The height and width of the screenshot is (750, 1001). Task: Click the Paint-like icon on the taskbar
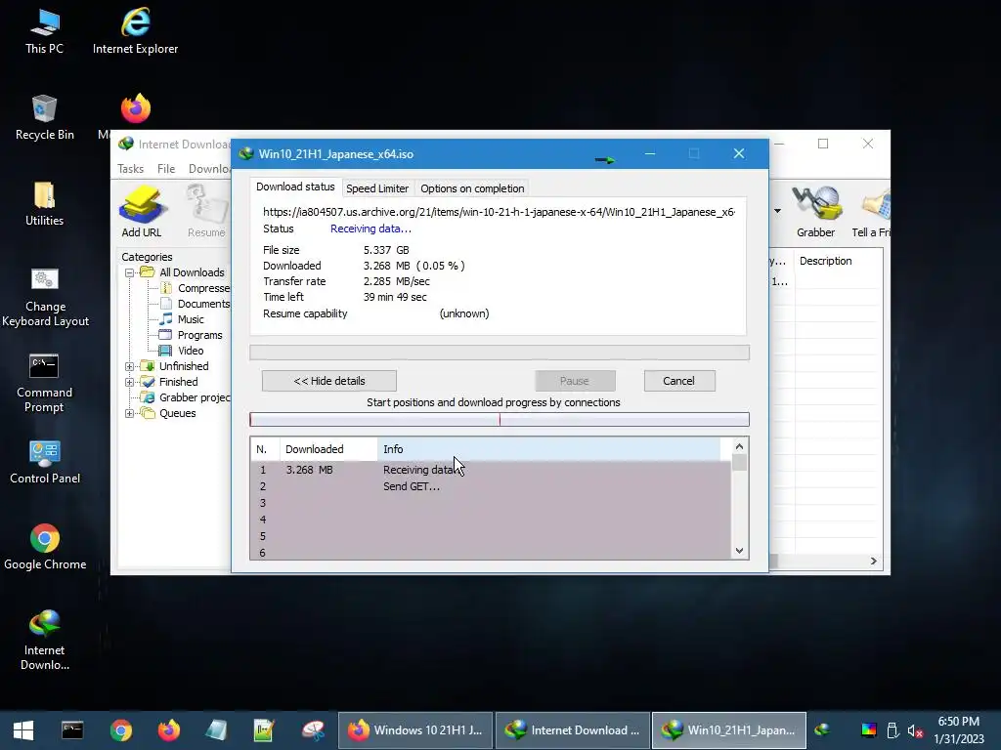pyautogui.click(x=313, y=730)
